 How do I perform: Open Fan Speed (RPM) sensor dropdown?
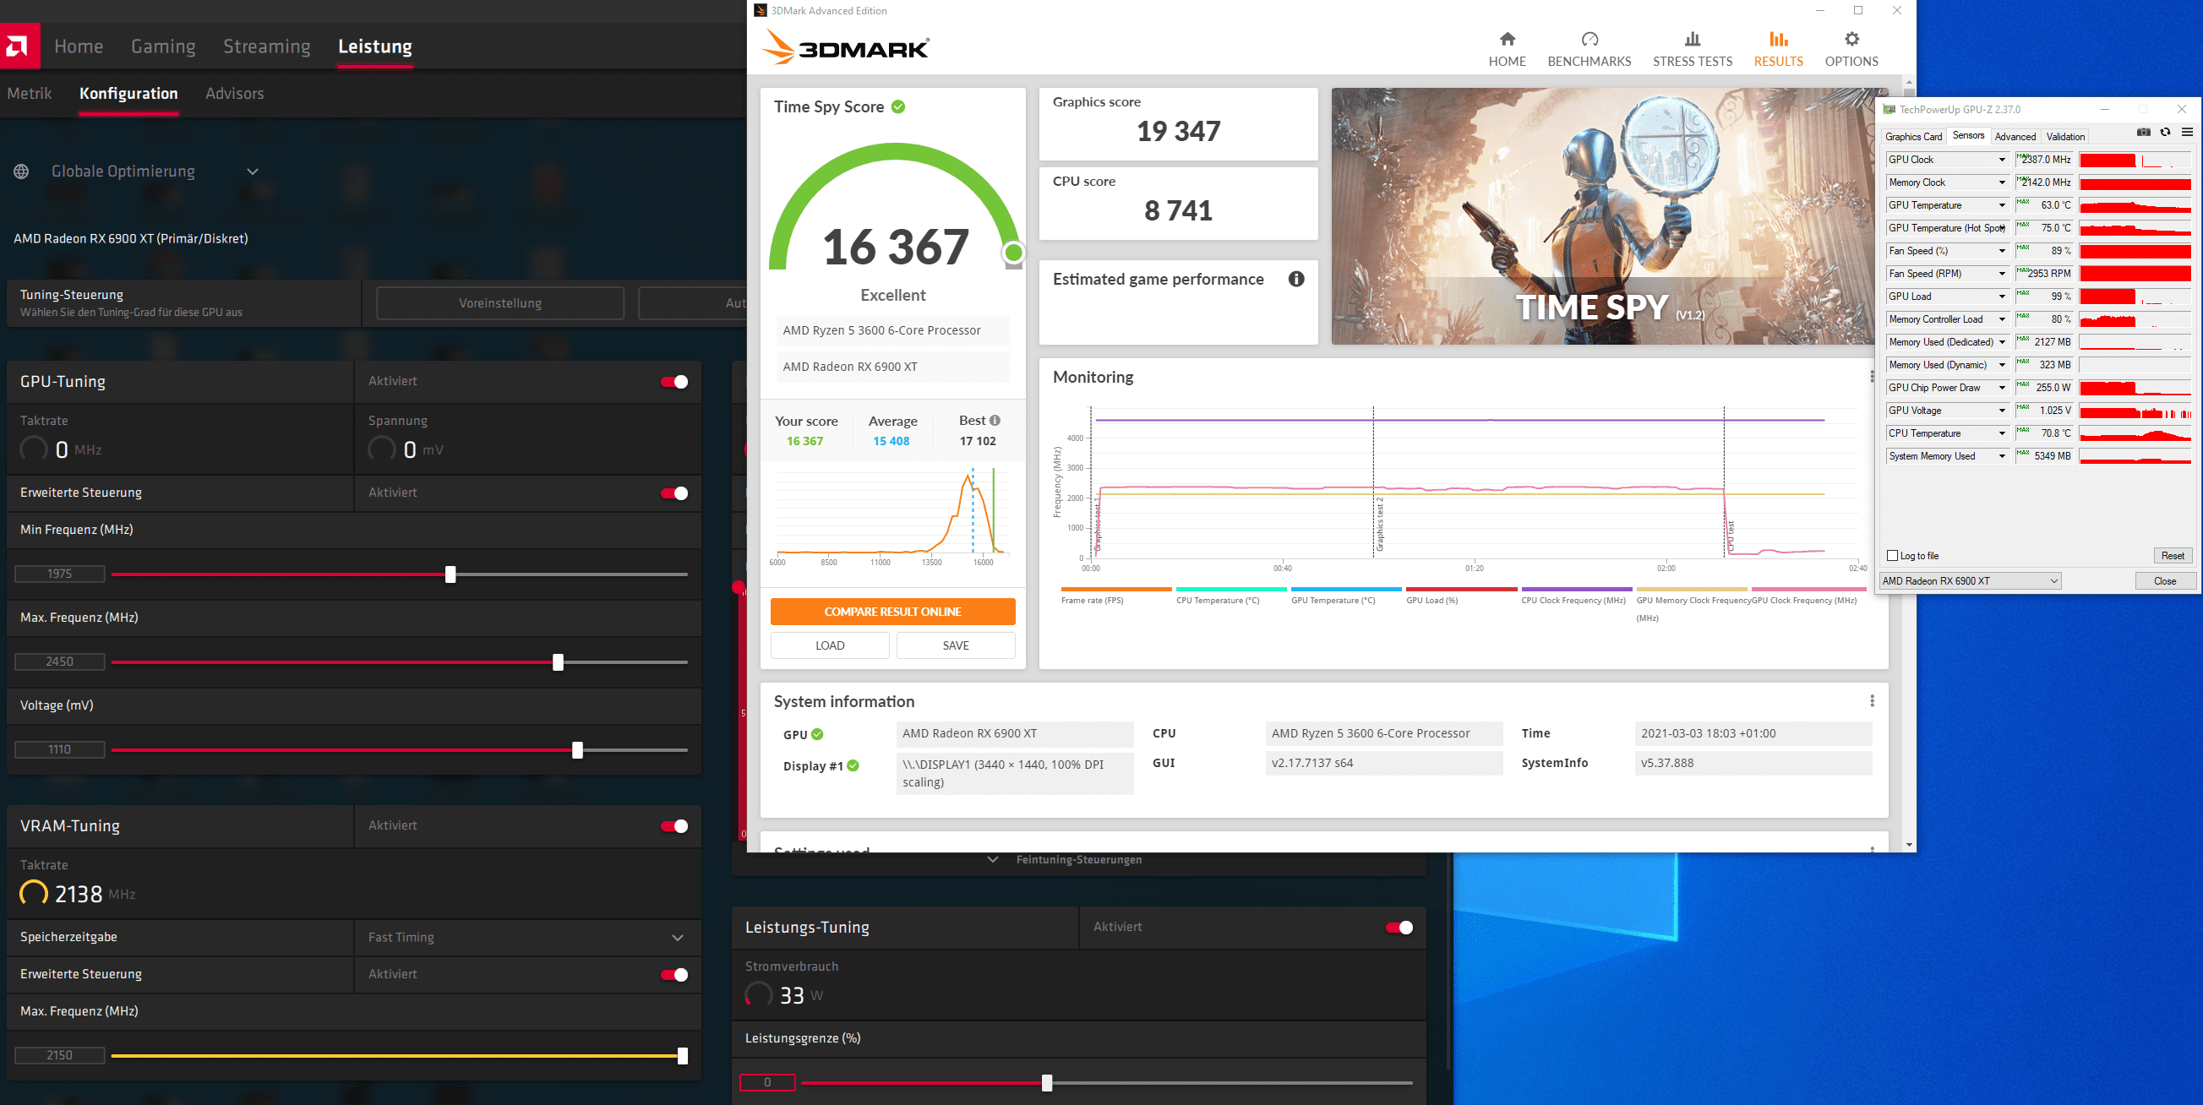point(2001,274)
